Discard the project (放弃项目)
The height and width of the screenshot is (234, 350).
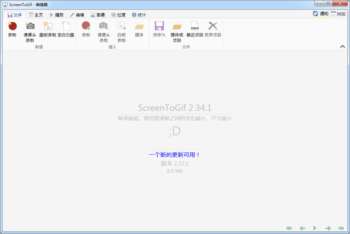(213, 29)
